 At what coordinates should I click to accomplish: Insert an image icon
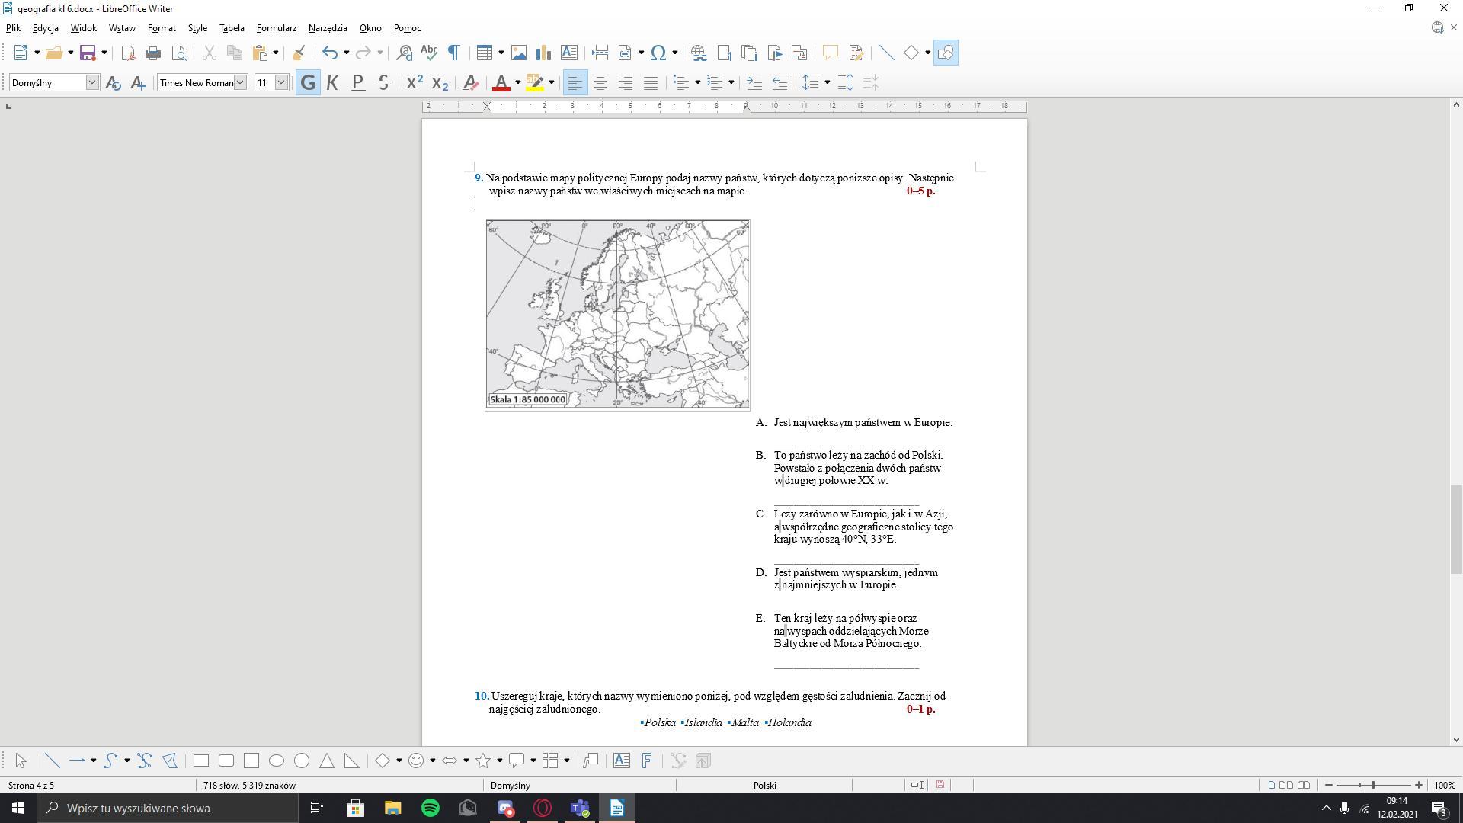pos(519,53)
